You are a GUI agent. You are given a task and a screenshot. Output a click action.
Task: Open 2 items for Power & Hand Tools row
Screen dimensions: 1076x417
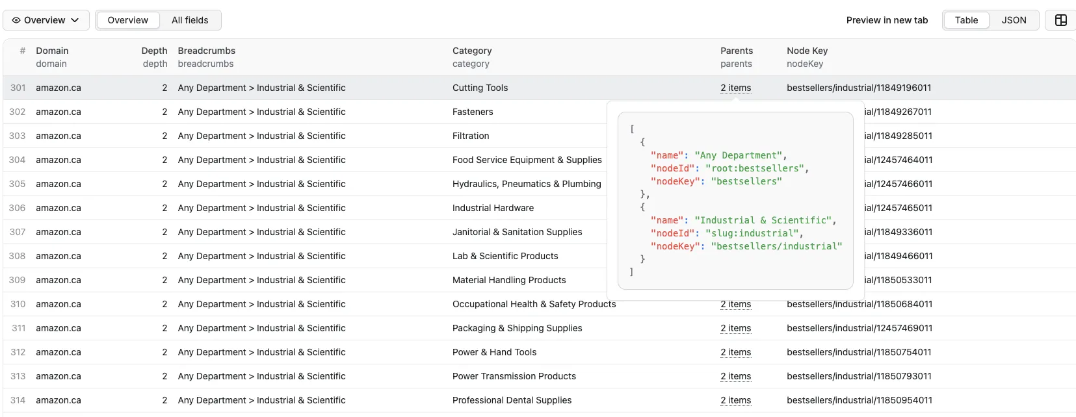735,352
